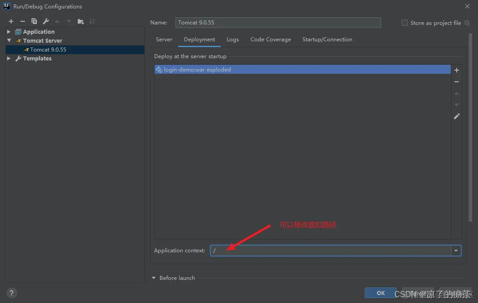Screen dimensions: 478x303
Task: Click the Name field with Tomcat 9.0.55
Action: pos(278,23)
